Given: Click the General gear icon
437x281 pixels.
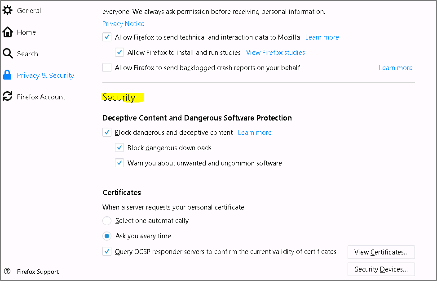Looking at the screenshot, I should pyautogui.click(x=8, y=10).
